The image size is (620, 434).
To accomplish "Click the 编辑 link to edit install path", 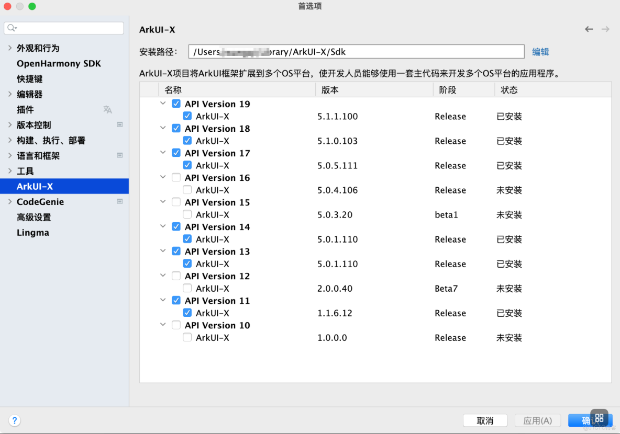I will point(540,51).
